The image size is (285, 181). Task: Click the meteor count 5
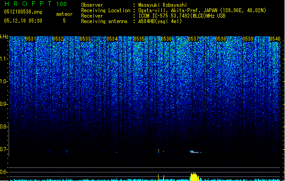64,21
